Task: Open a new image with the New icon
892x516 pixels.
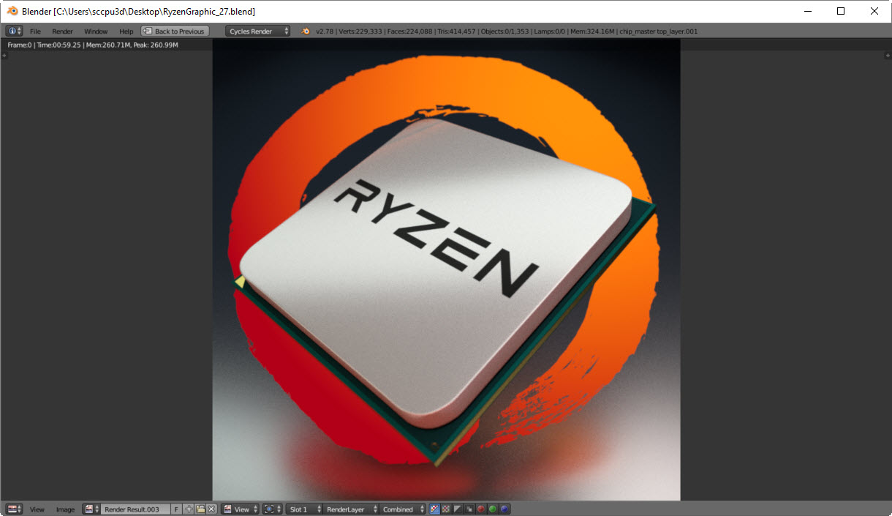Action: [189, 509]
